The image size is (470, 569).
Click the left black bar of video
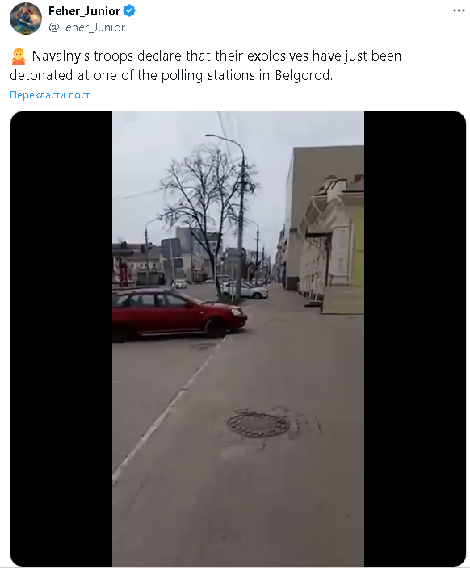point(61,338)
